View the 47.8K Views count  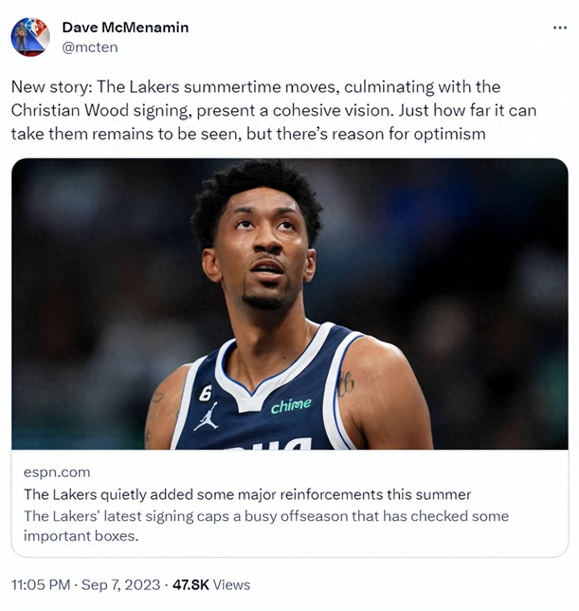tap(211, 585)
